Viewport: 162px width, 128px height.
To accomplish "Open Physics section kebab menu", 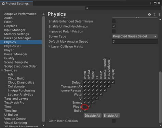I will point(159,15).
